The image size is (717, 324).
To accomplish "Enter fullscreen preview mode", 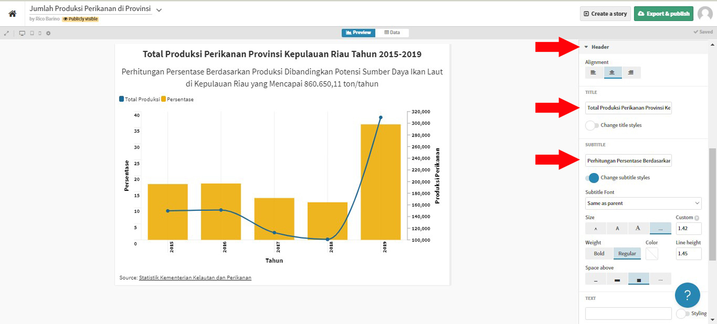I will pyautogui.click(x=6, y=33).
